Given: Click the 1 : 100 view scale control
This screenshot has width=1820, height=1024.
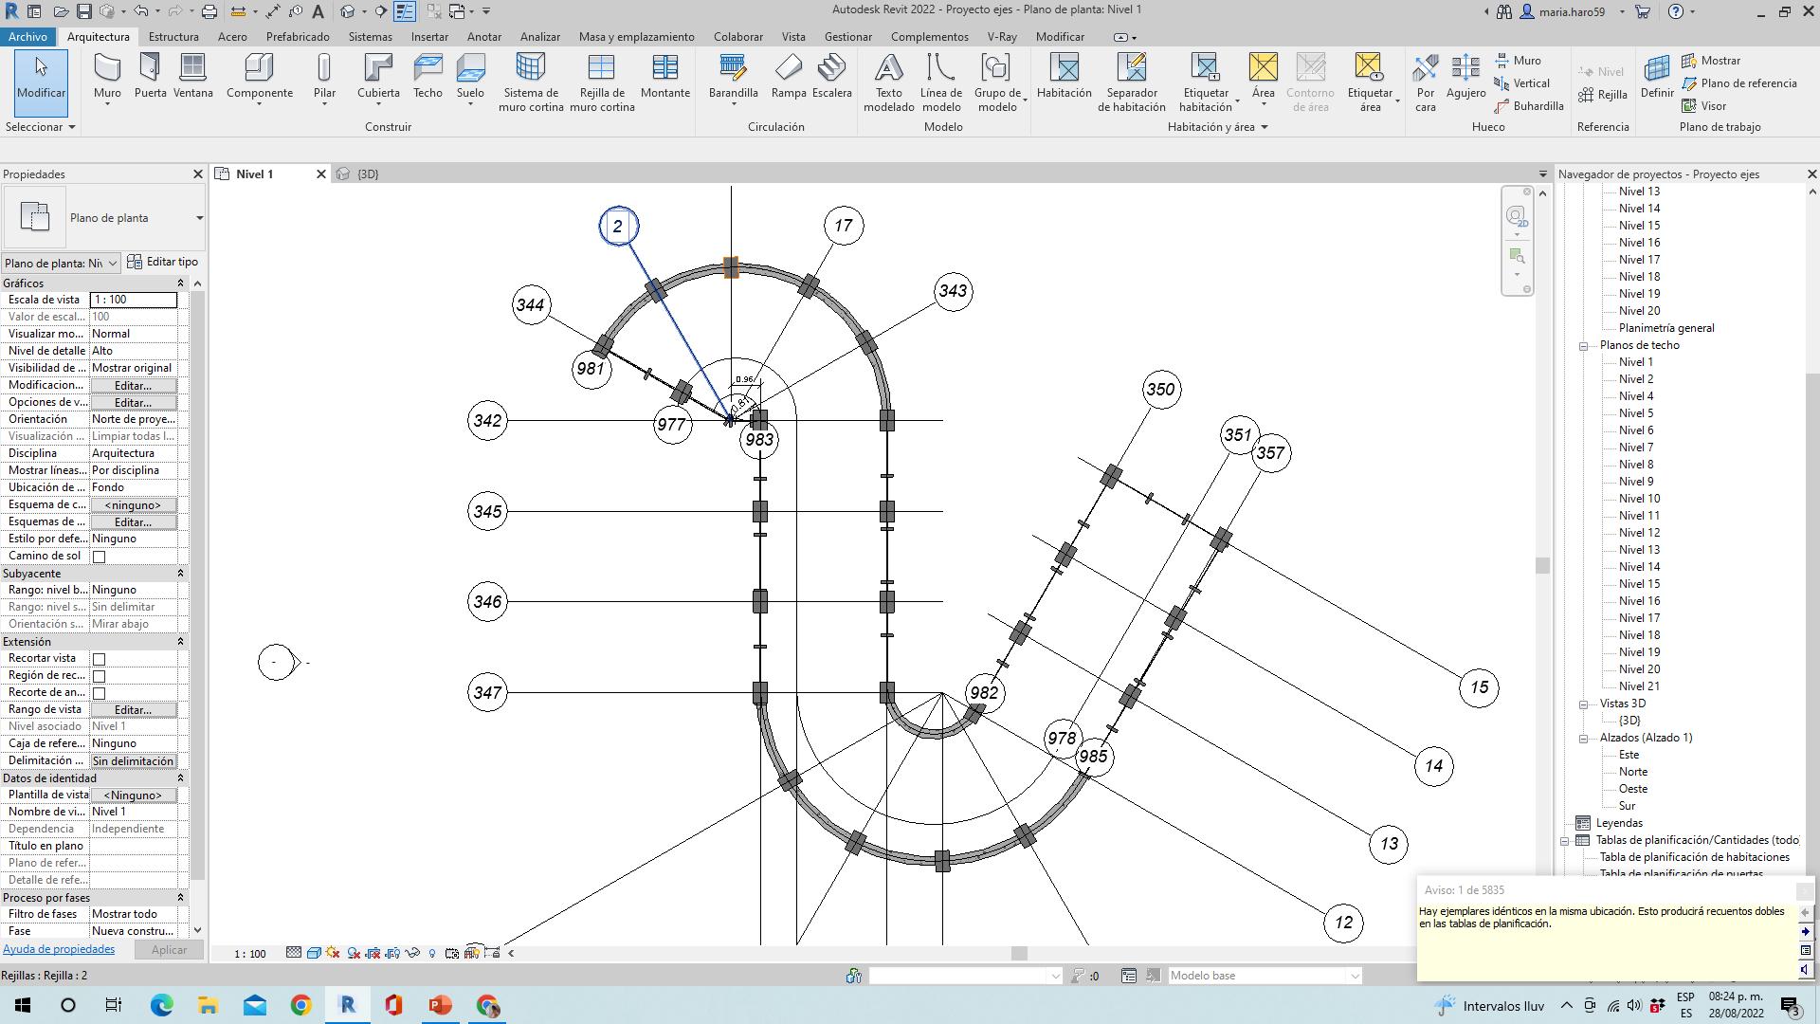Looking at the screenshot, I should pos(250,954).
